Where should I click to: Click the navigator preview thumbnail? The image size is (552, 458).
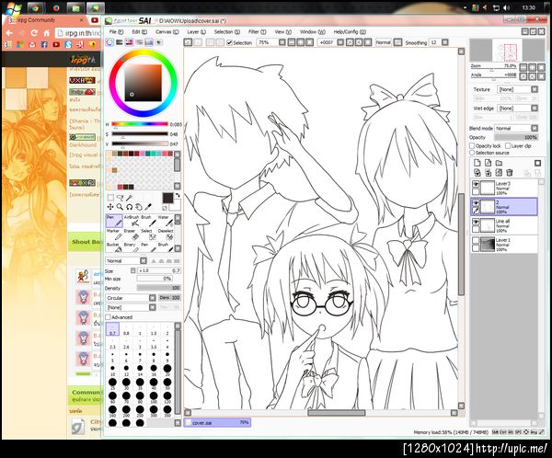[507, 50]
